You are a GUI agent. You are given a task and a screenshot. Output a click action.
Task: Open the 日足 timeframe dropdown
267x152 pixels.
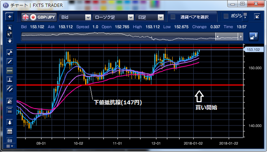click(149, 17)
